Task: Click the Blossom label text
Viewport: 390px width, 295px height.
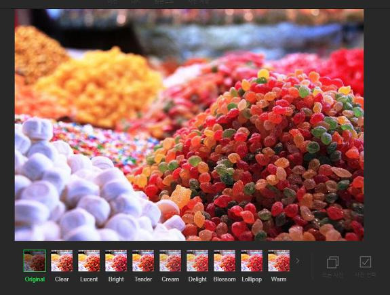Action: click(225, 279)
